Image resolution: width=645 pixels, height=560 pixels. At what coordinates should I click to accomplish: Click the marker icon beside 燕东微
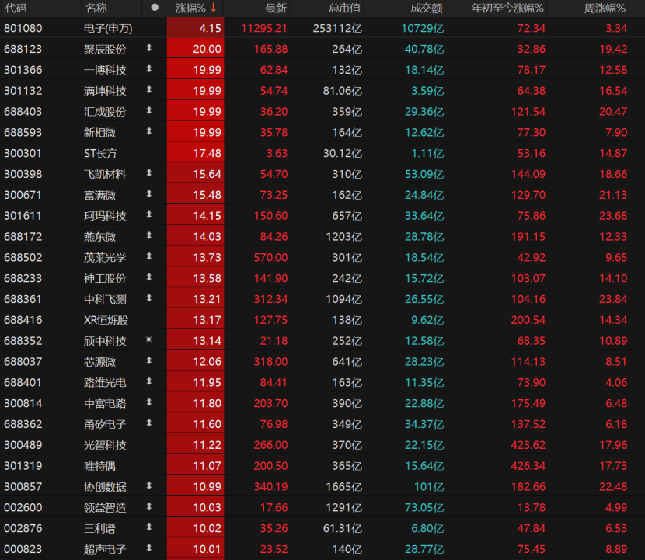(x=149, y=235)
